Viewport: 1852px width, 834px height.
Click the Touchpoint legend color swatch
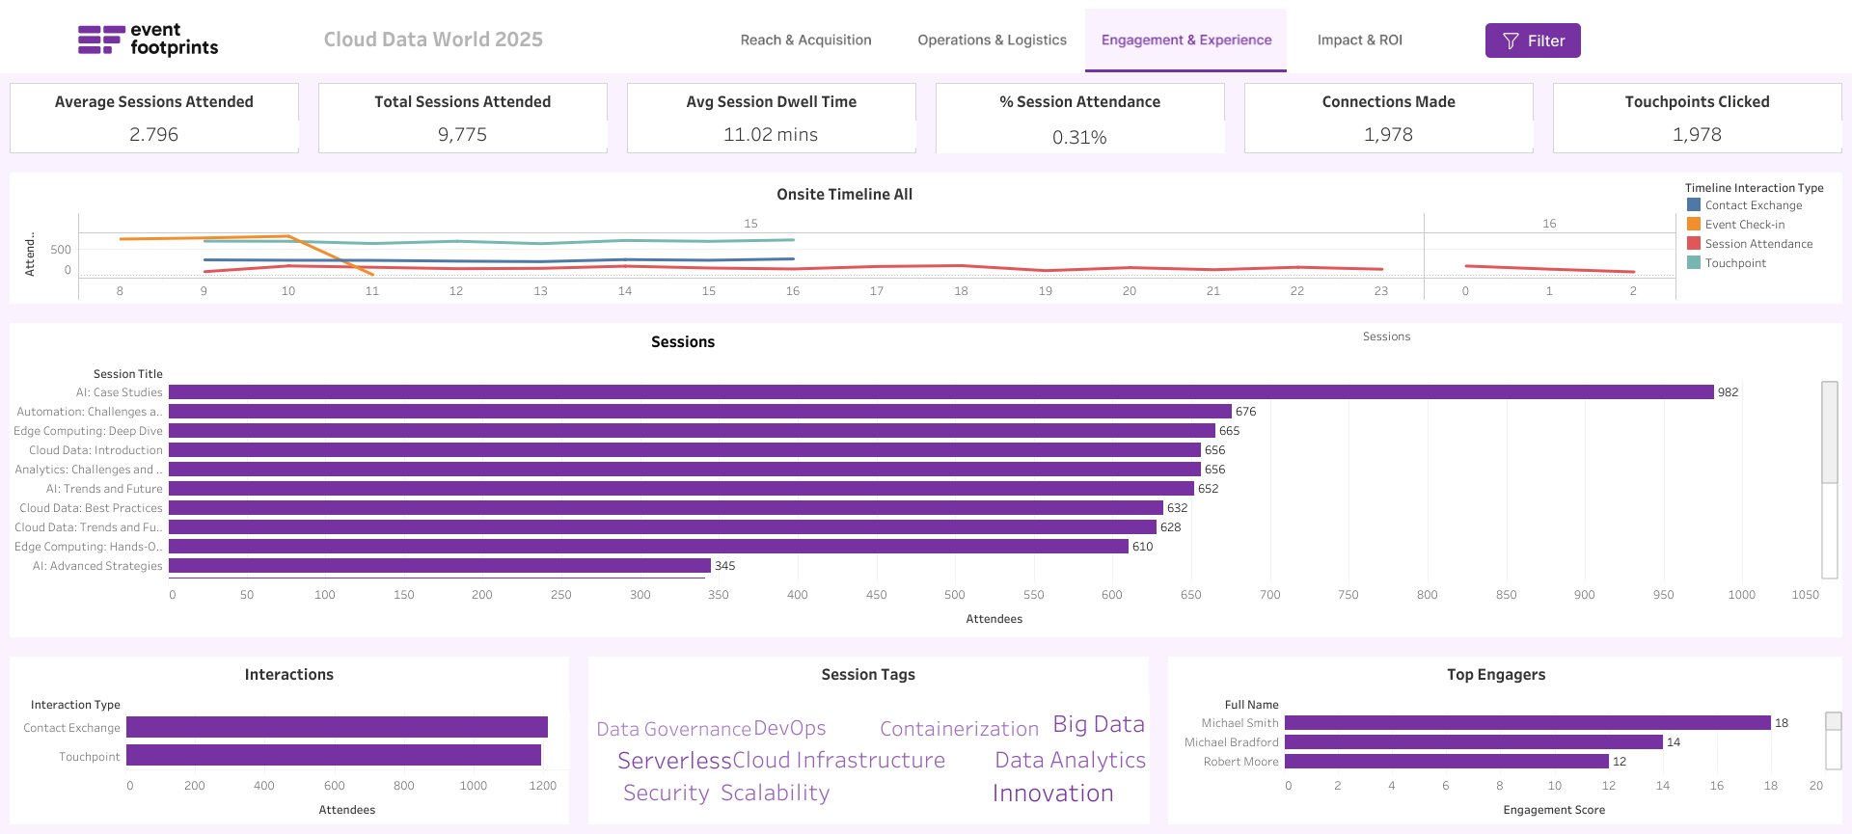(x=1693, y=263)
